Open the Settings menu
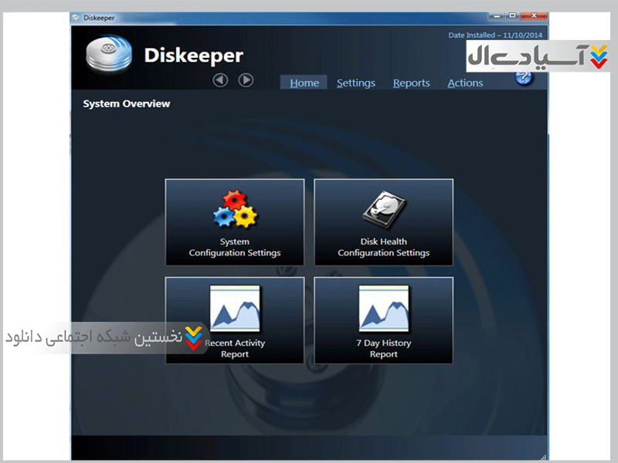This screenshot has width=618, height=463. point(355,83)
